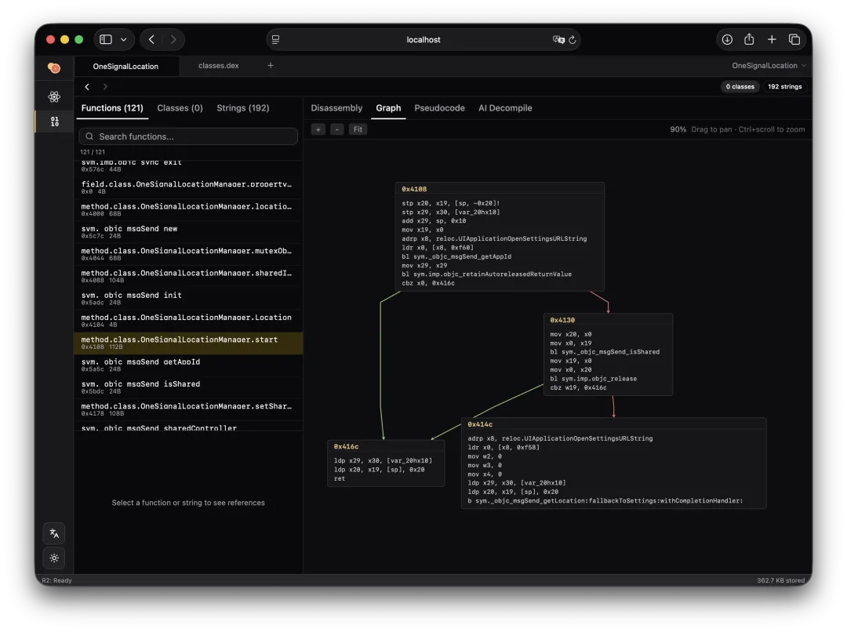This screenshot has width=847, height=632.
Task: Switch to Pseudocode view
Action: click(440, 108)
